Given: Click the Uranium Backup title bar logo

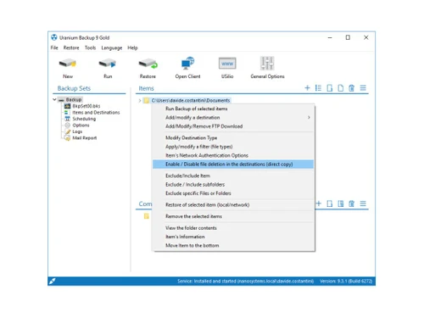Looking at the screenshot, I should tap(54, 37).
